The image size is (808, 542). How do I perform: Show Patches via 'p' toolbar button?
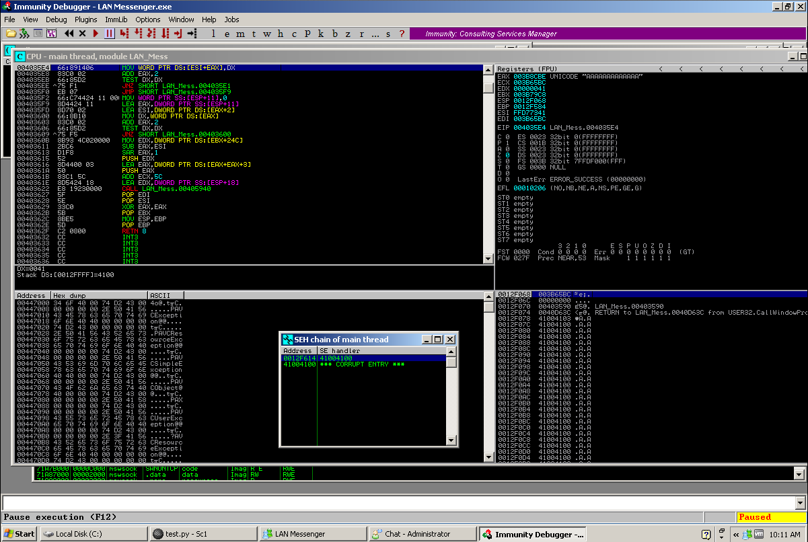(307, 33)
